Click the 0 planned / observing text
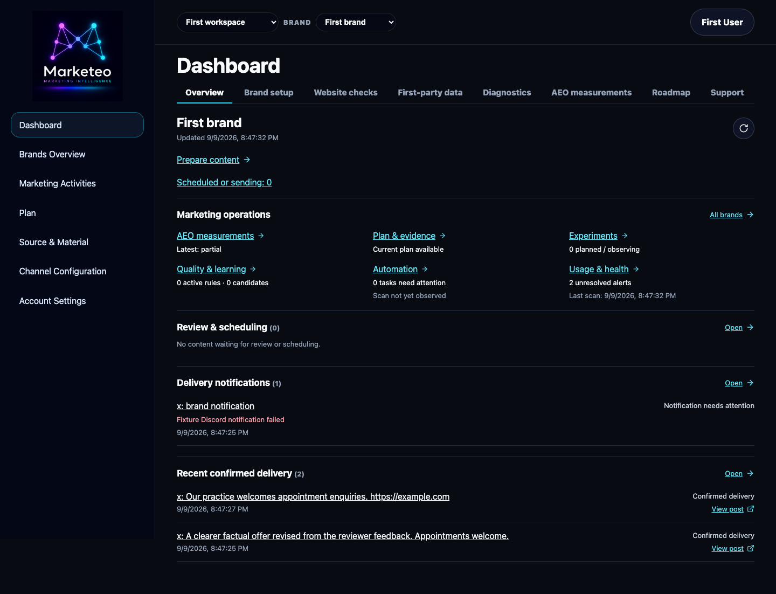This screenshot has height=594, width=776. click(x=604, y=249)
